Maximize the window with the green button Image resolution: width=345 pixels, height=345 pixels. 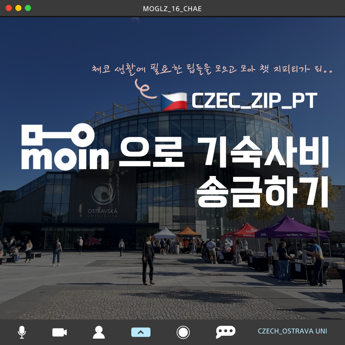(x=28, y=8)
